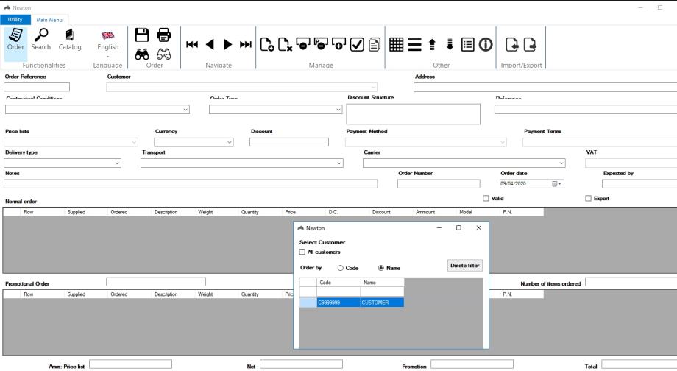Expand the Currency dropdown
The width and height of the screenshot is (677, 371).
[x=230, y=142]
